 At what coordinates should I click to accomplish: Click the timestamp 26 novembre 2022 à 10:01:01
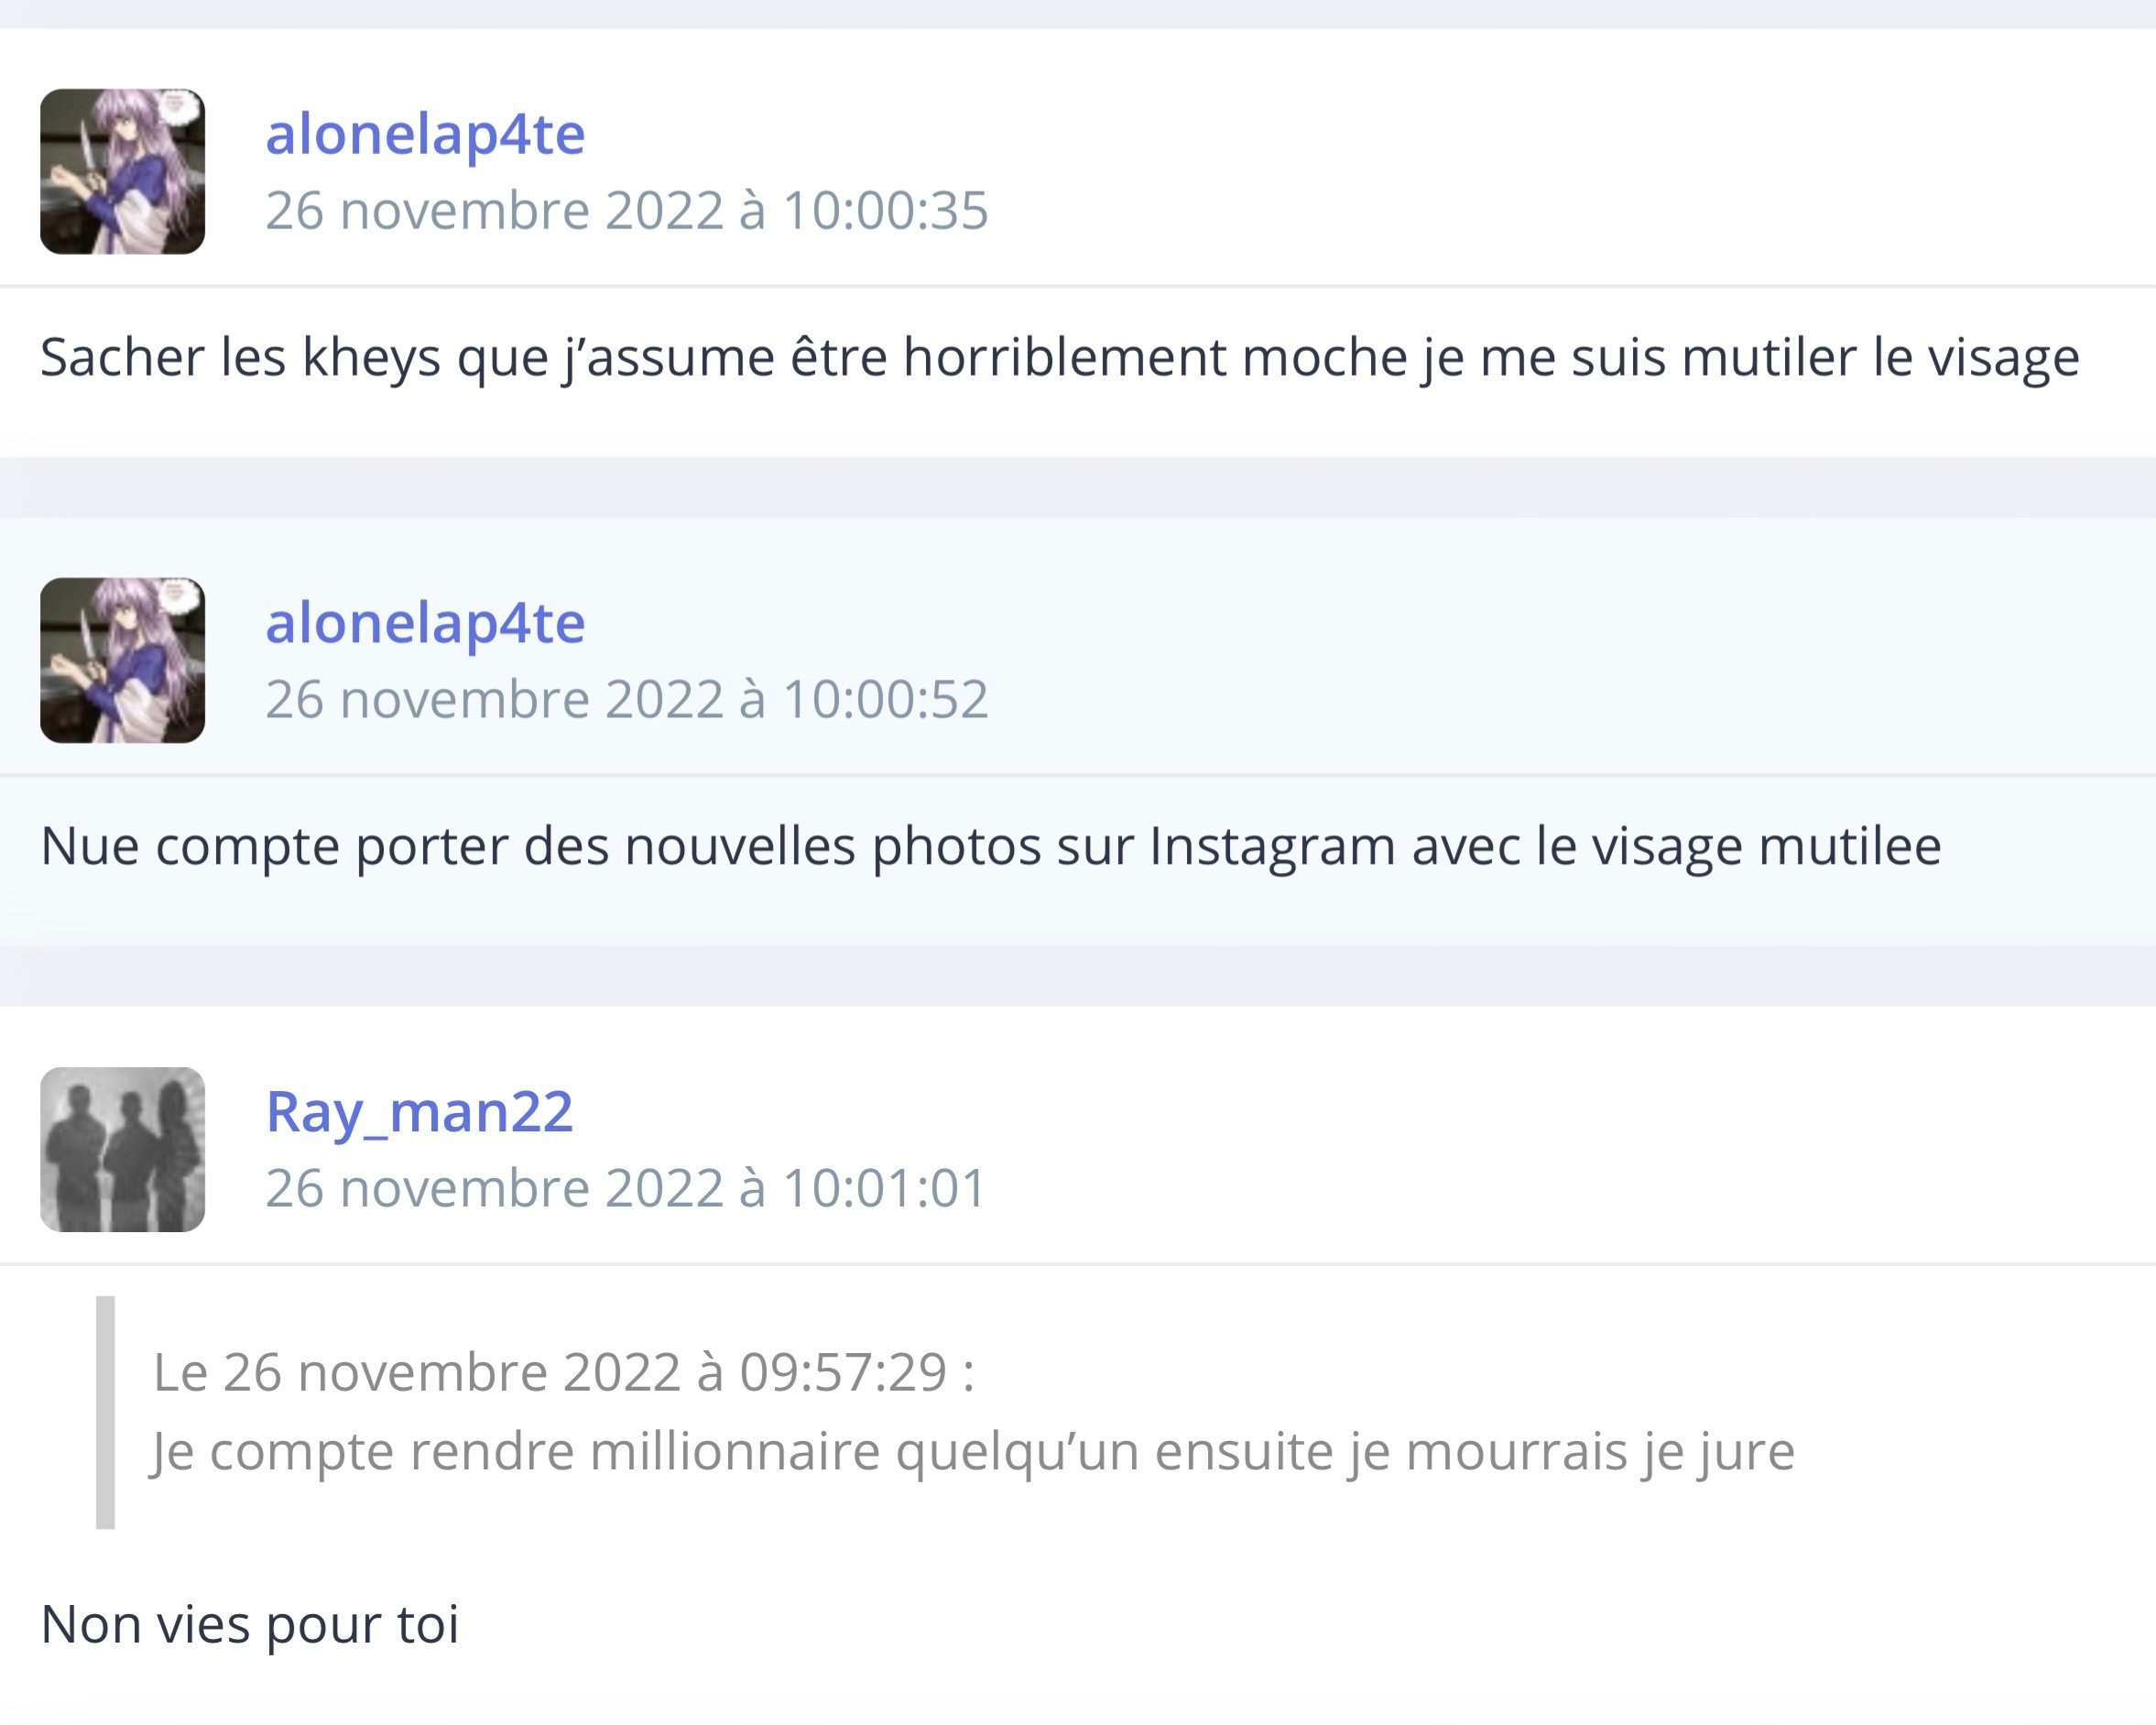coord(626,1188)
